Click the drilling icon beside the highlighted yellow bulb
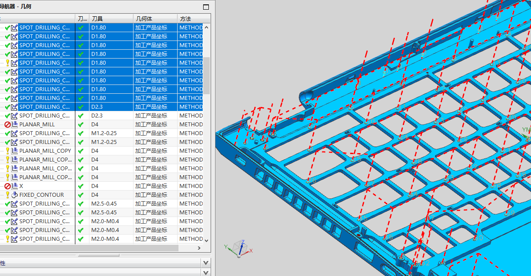 (x=15, y=63)
